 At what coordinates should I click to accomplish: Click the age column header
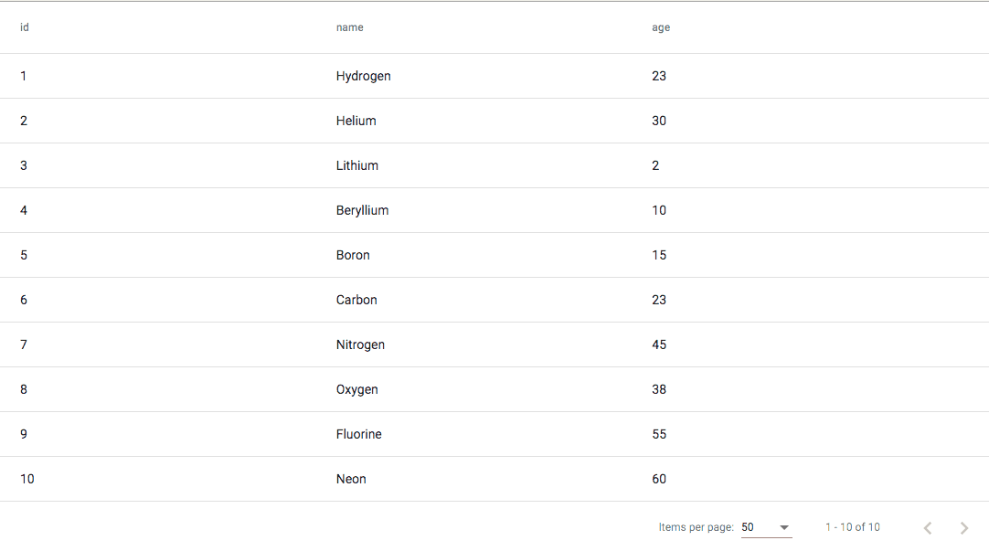pos(660,27)
